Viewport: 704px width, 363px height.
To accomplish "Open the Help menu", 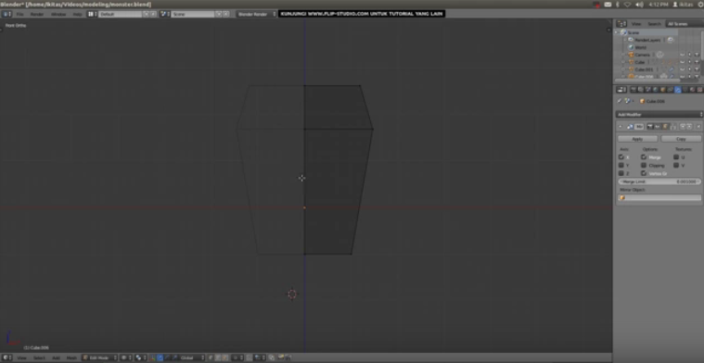I will [77, 14].
